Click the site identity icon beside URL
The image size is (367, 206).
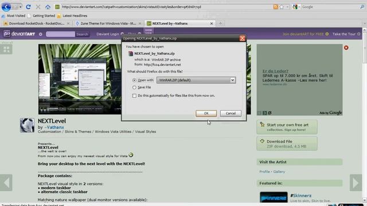pyautogui.click(x=57, y=7)
